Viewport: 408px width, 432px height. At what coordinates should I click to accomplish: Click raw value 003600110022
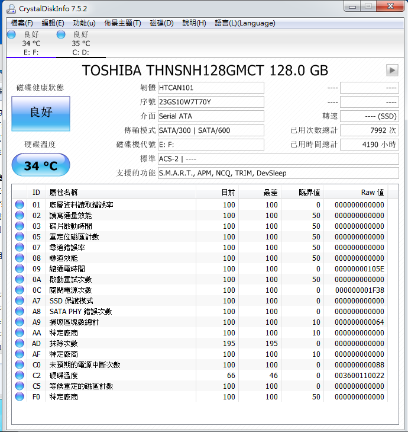click(x=360, y=375)
